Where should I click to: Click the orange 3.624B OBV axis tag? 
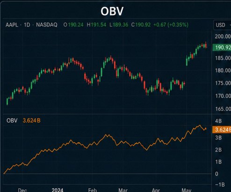tap(222, 130)
